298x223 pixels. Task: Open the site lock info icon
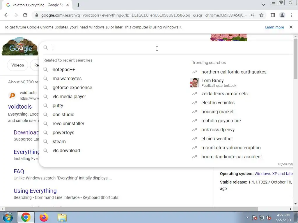click(x=37, y=15)
